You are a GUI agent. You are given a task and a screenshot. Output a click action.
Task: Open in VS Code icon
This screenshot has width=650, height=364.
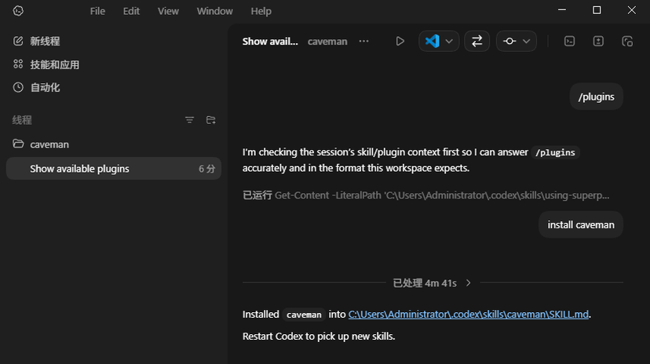pyautogui.click(x=433, y=41)
